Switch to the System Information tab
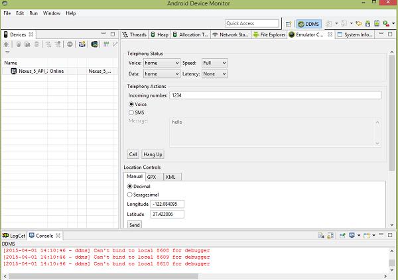This screenshot has width=398, height=280. 355,34
